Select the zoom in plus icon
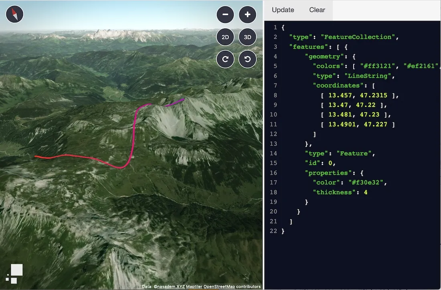441x290 pixels. pyautogui.click(x=247, y=14)
